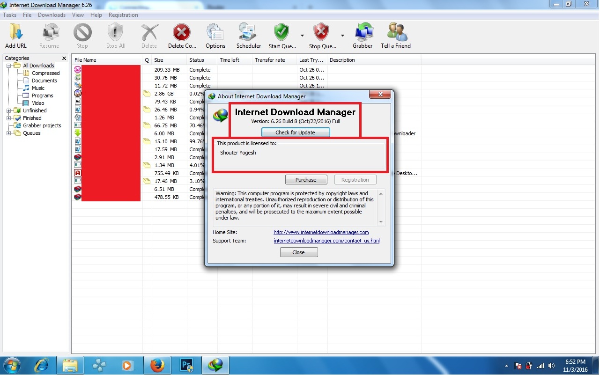
Task: Click the Check for Update button
Action: click(x=296, y=132)
